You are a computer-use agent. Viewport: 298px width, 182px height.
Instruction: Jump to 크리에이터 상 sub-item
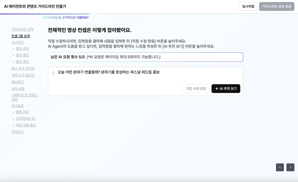25,119
